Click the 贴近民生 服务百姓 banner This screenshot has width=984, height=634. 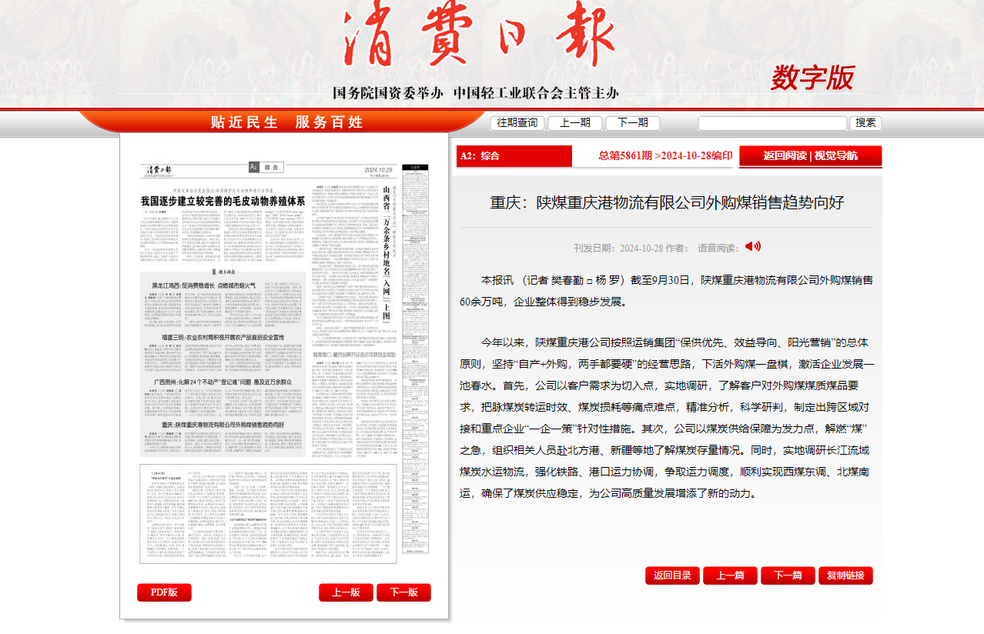[286, 122]
